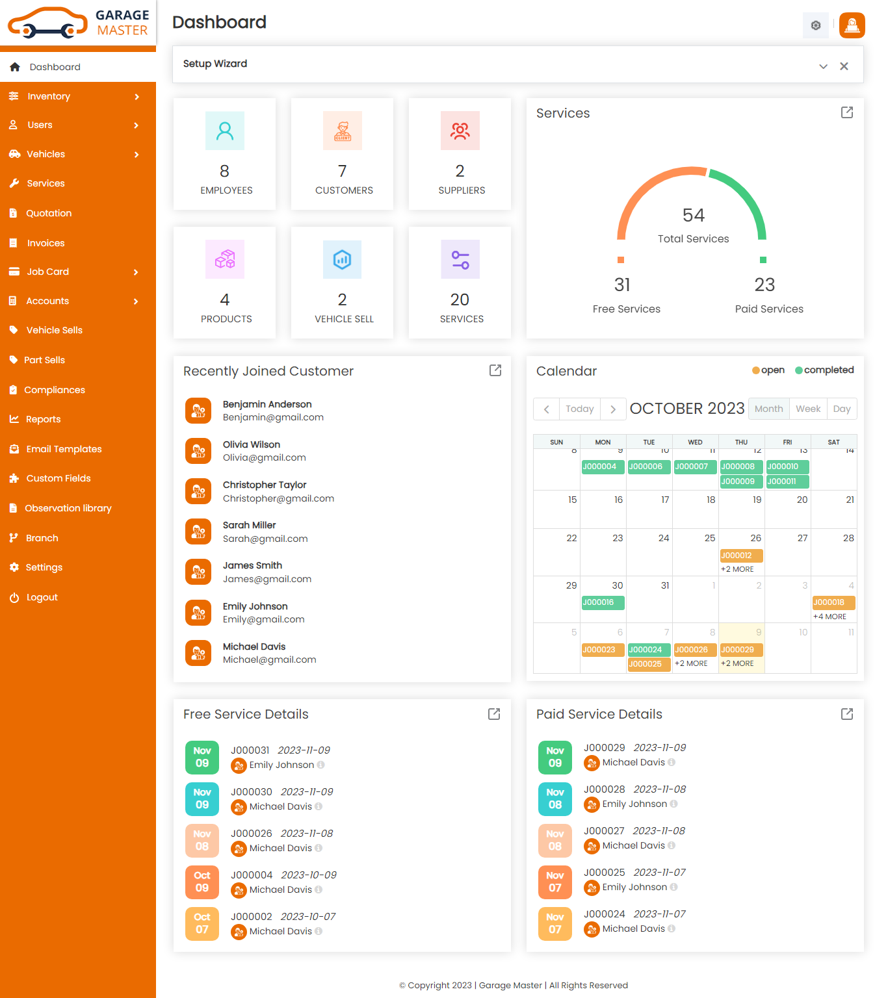Open Services panel external link icon

[846, 112]
